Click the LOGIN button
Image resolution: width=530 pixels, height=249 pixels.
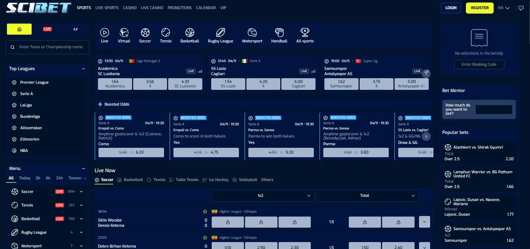point(451,8)
